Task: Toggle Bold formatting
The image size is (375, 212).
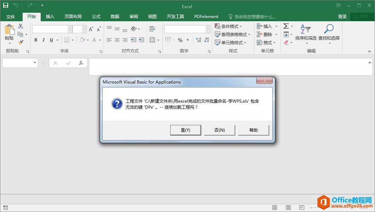Action: click(36, 40)
